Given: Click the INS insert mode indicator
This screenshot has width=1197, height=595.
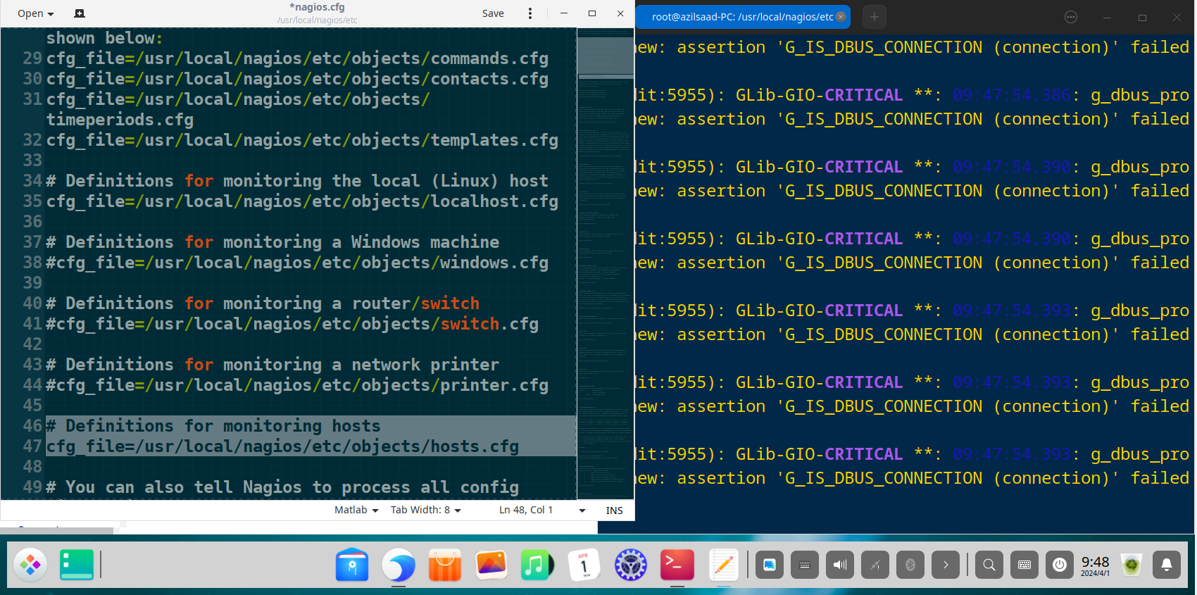Looking at the screenshot, I should tap(614, 511).
